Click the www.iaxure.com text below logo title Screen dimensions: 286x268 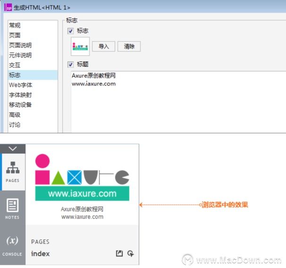point(82,217)
